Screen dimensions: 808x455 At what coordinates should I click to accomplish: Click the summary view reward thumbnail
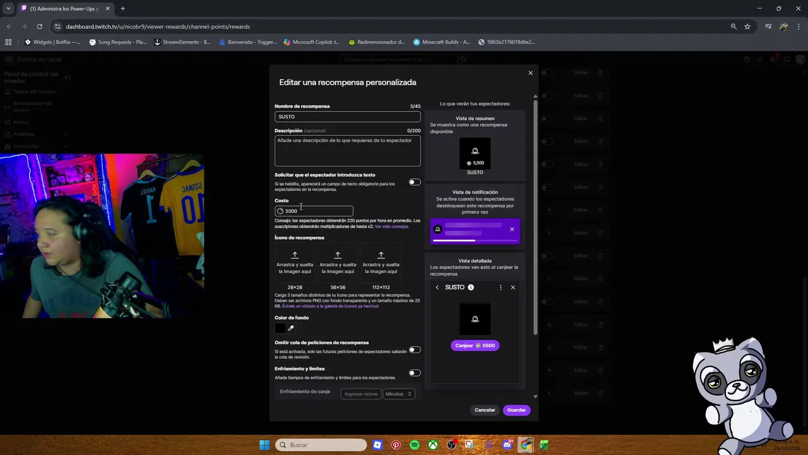[x=475, y=154]
